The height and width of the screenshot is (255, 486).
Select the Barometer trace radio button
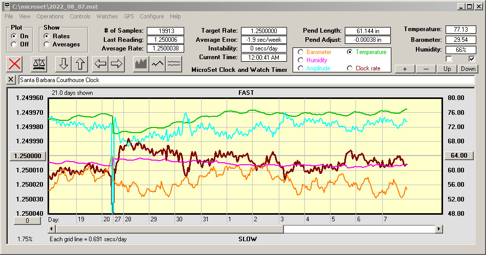click(x=300, y=52)
